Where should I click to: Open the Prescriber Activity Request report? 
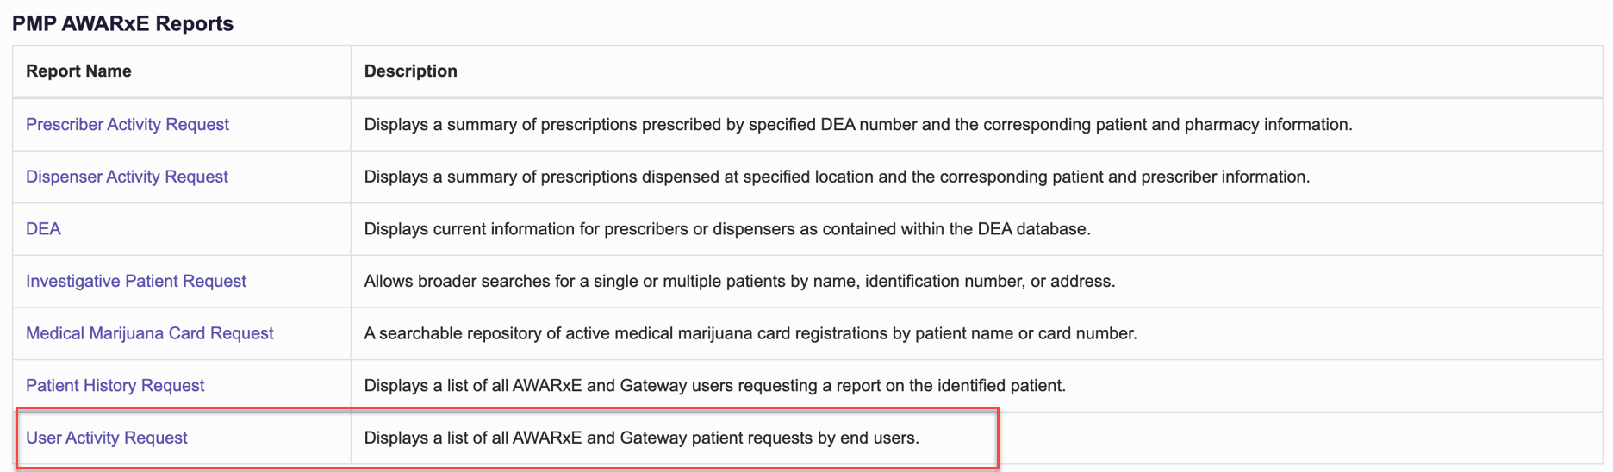(x=127, y=124)
